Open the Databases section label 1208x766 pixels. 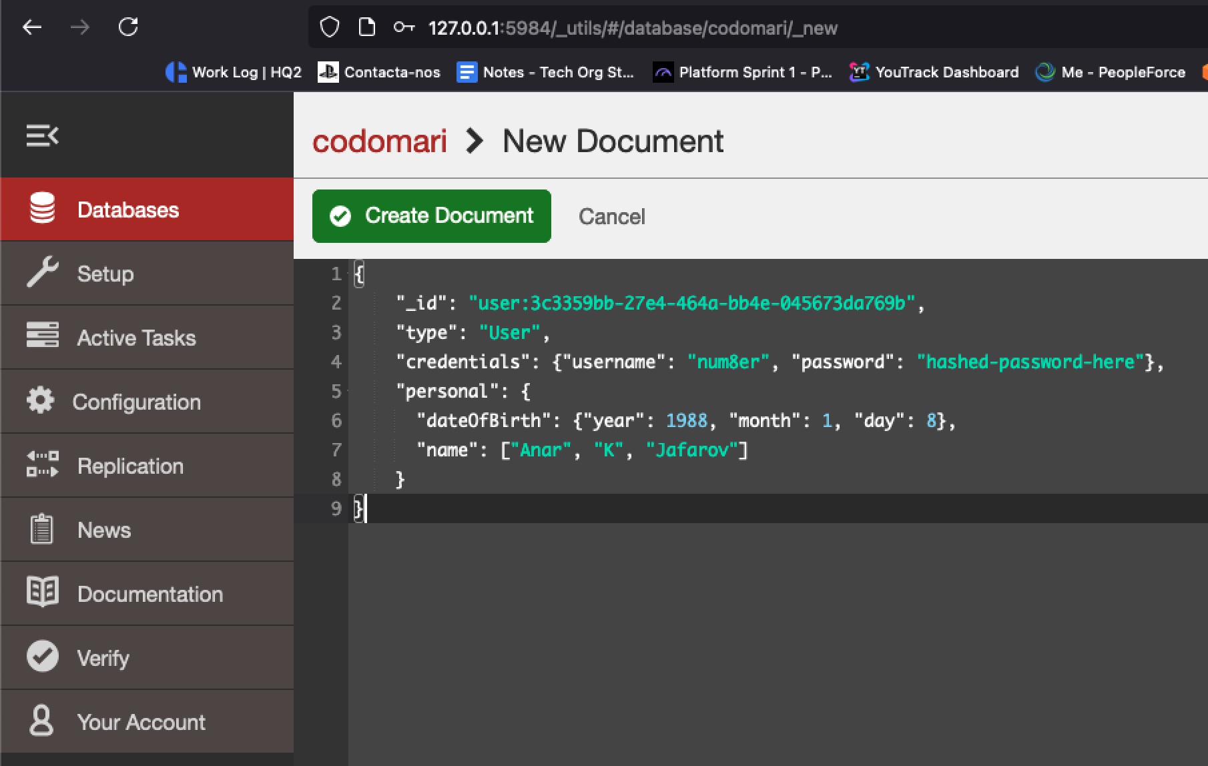pyautogui.click(x=128, y=210)
